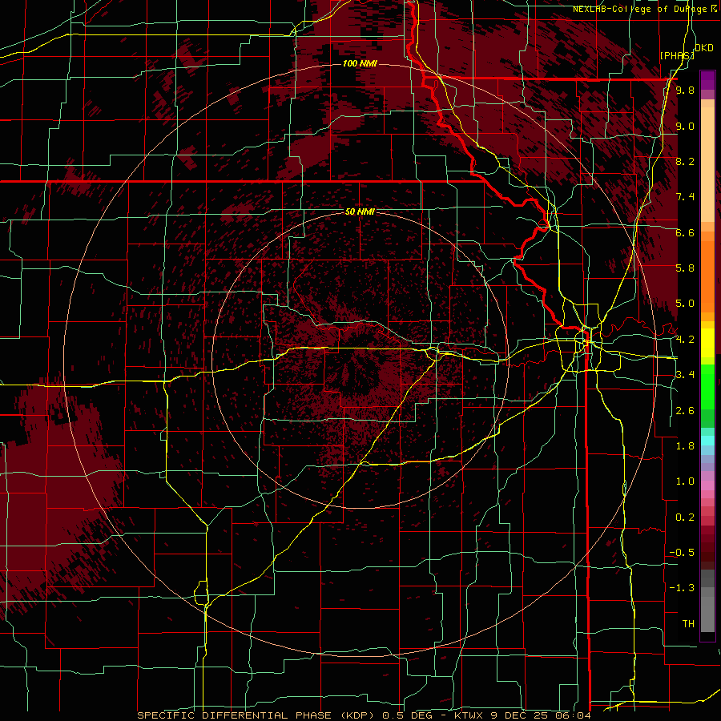Image resolution: width=721 pixels, height=721 pixels.
Task: Click the 7.4 value on the color scale
Action: coord(685,197)
